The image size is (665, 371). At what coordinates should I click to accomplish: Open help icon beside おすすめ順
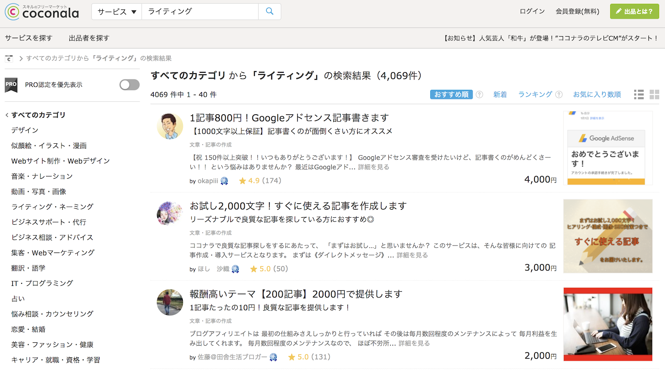[x=480, y=95]
